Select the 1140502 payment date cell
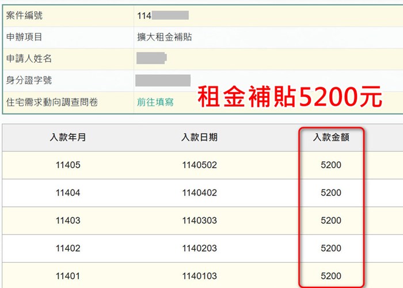This screenshot has height=288, width=403. tap(199, 165)
